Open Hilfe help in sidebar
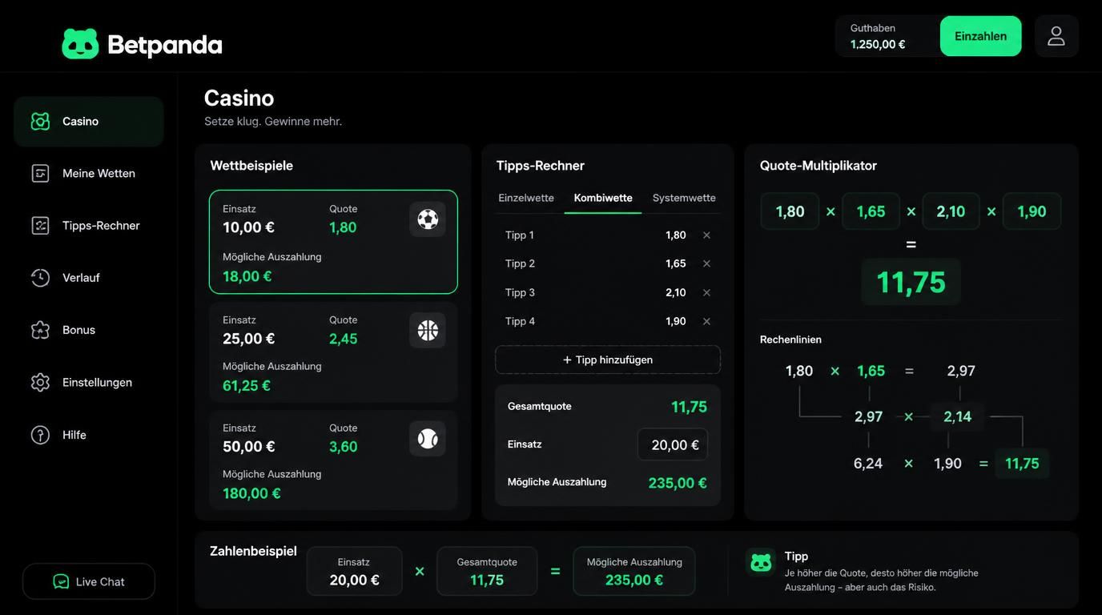The width and height of the screenshot is (1102, 615). tap(88, 435)
